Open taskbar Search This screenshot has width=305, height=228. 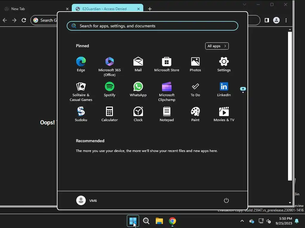tap(146, 221)
